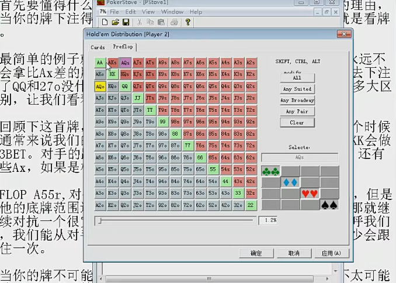
Task: Click the hand range percentage slider
Action: click(x=175, y=220)
